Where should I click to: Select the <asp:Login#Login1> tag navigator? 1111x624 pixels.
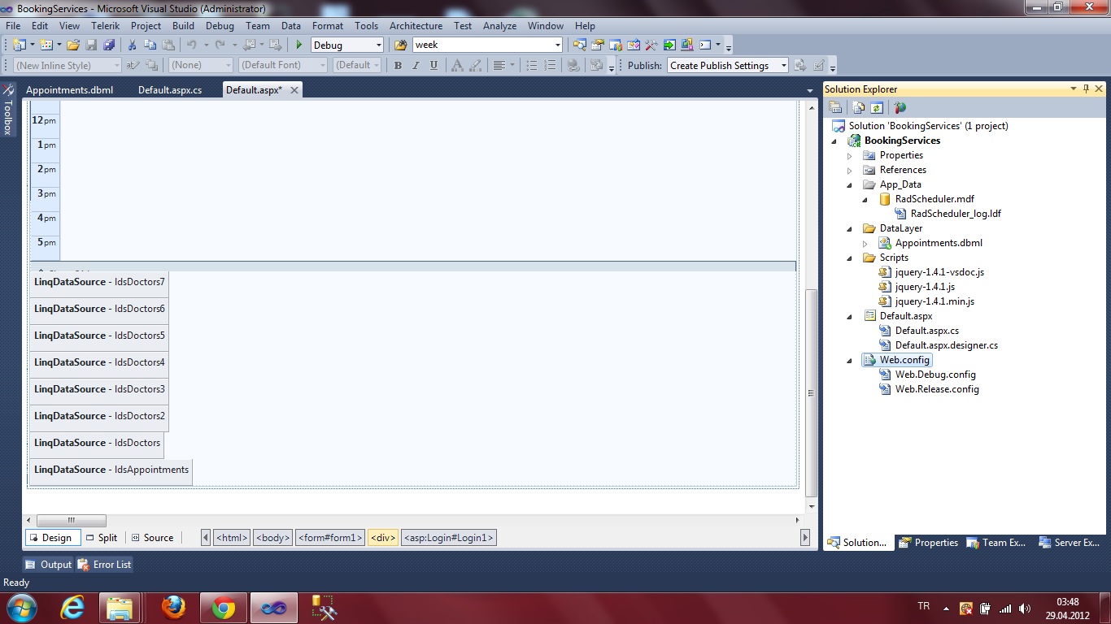(x=448, y=538)
